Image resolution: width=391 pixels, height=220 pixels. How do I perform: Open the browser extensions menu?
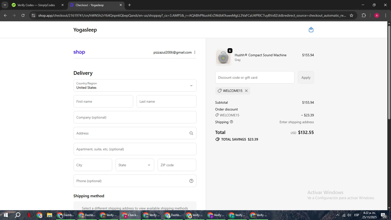click(x=364, y=15)
